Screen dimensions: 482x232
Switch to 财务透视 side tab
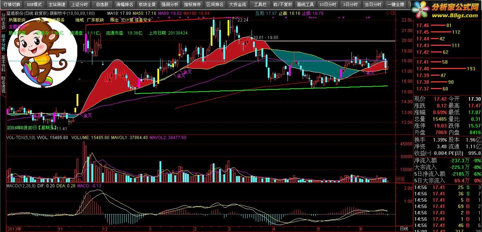3,85
